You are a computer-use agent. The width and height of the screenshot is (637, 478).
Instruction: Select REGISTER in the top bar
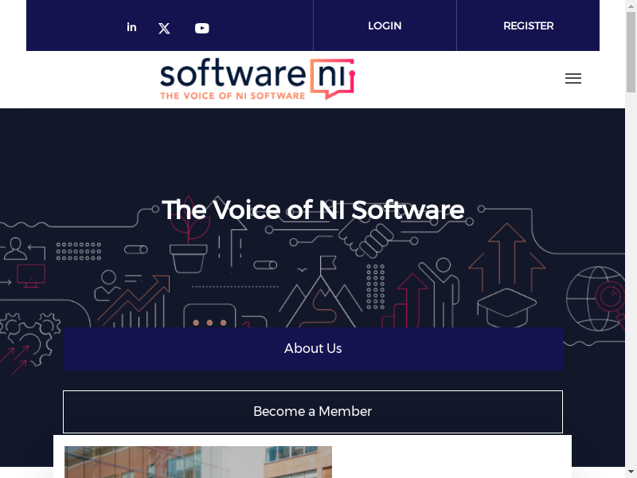pyautogui.click(x=528, y=26)
